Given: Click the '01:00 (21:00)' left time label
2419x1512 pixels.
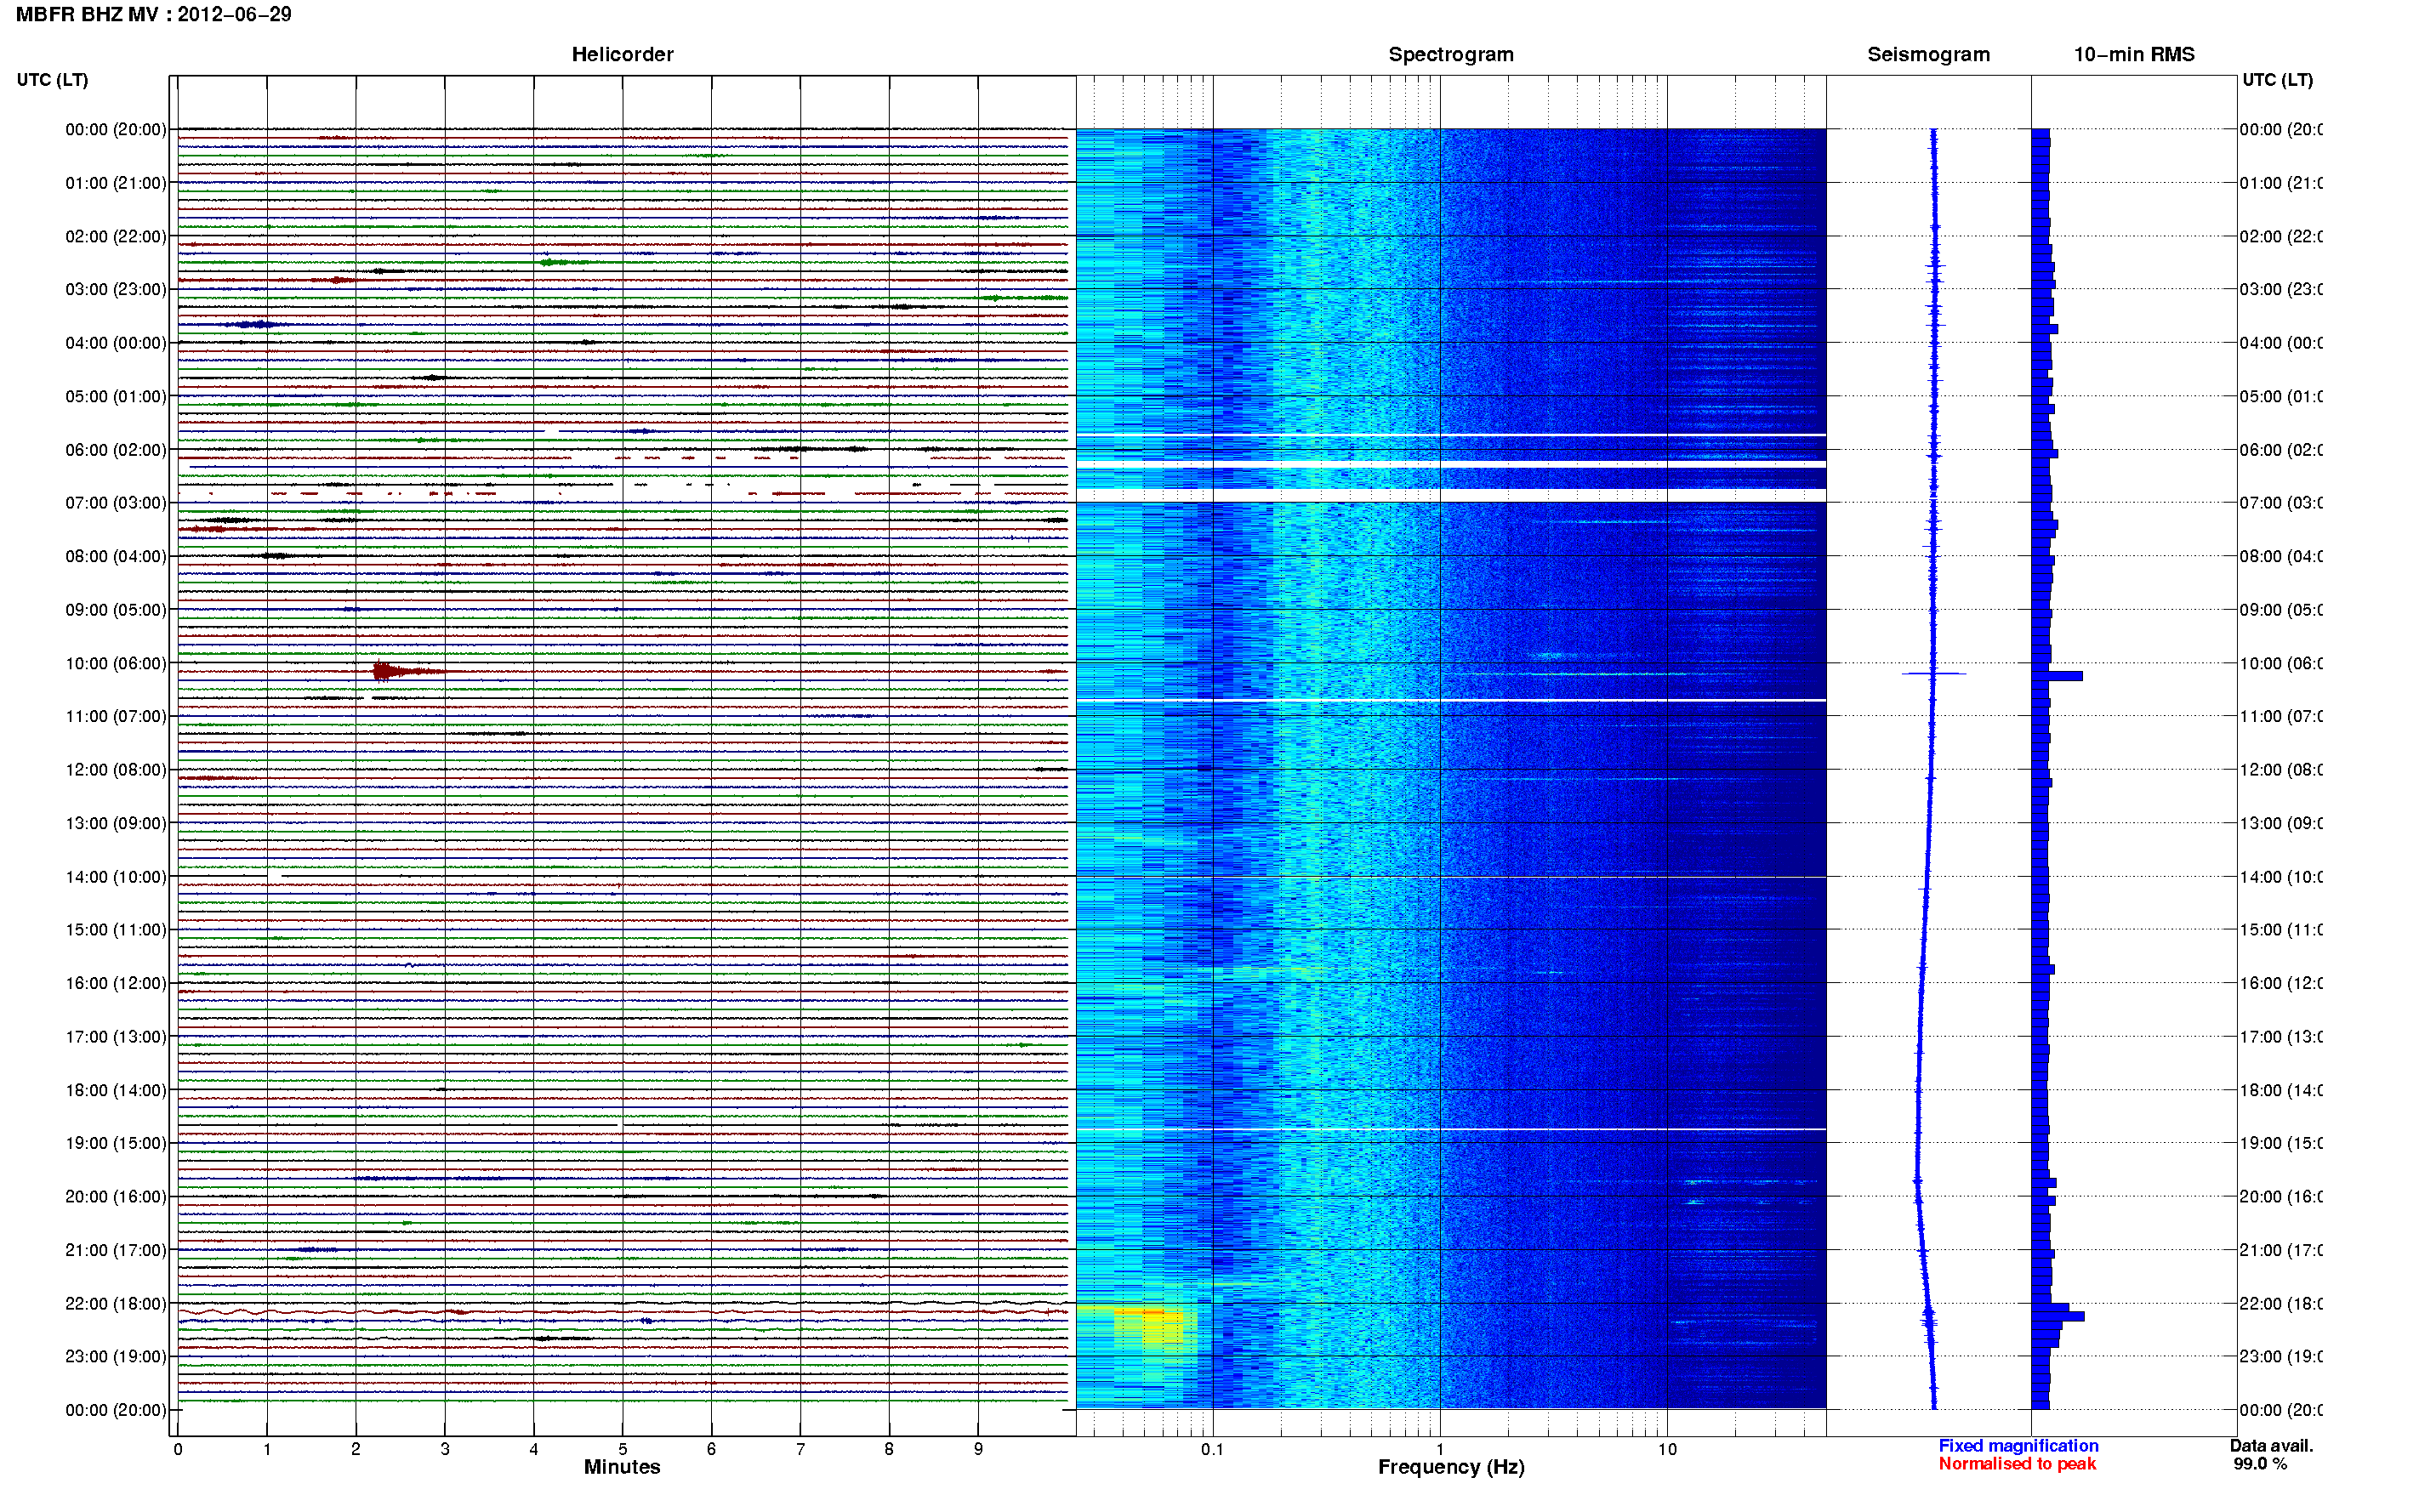Looking at the screenshot, I should [x=116, y=183].
